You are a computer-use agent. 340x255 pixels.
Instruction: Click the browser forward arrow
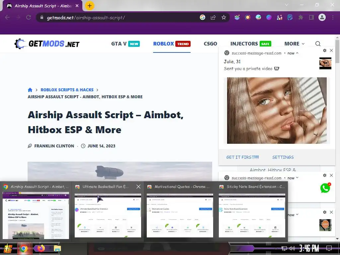(18, 17)
